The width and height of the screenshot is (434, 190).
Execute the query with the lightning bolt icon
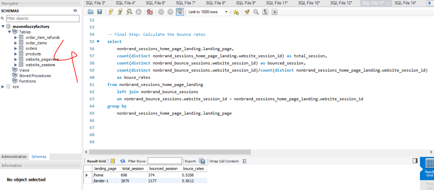coord(111,12)
